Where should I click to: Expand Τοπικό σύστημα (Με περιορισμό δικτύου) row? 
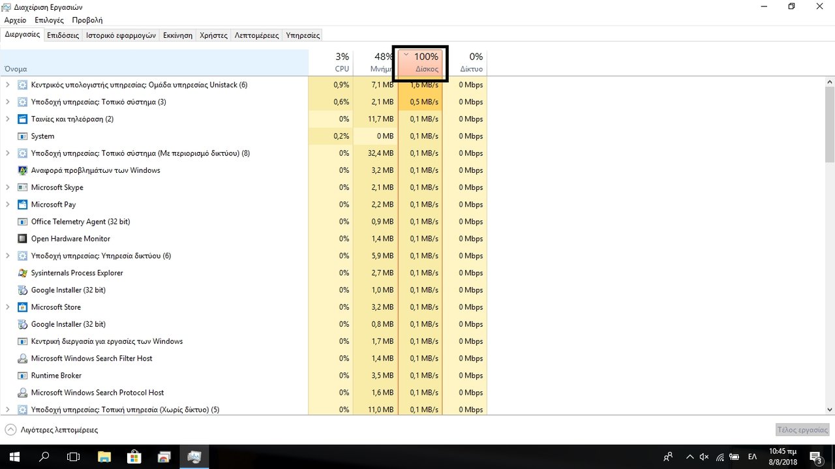[8, 153]
